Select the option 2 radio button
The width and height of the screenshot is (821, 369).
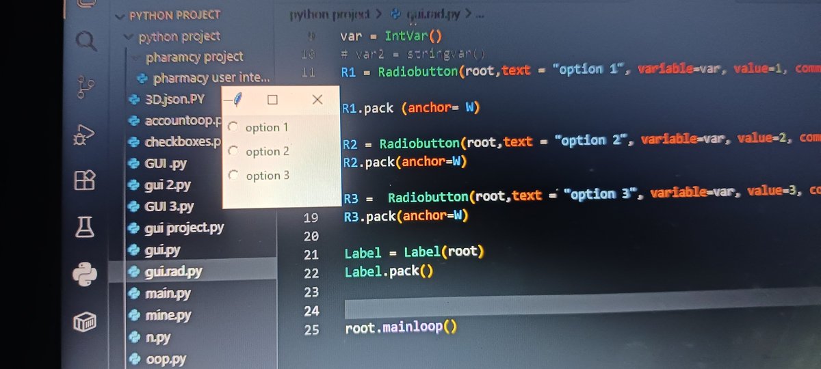[x=233, y=151]
